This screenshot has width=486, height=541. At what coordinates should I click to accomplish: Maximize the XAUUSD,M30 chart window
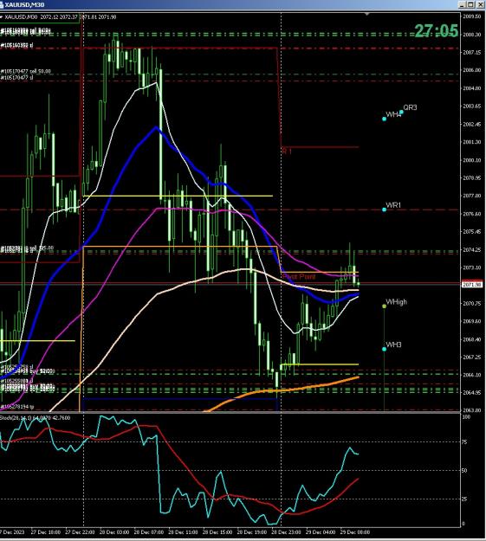470,4
